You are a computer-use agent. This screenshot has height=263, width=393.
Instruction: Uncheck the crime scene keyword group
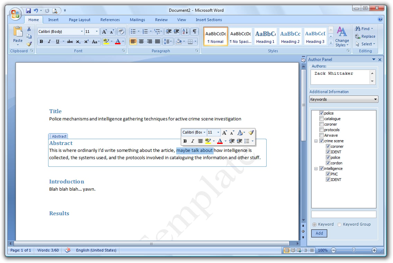click(321, 141)
